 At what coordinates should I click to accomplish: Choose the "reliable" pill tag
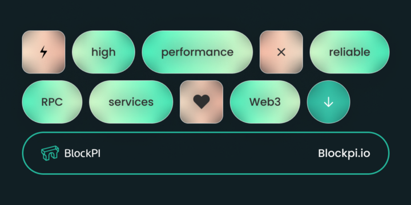point(349,52)
